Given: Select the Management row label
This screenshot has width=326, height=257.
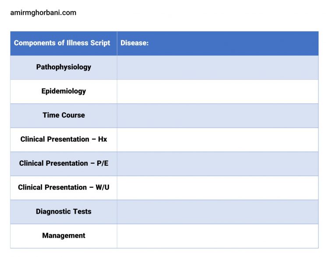Looking at the screenshot, I should coord(64,236).
